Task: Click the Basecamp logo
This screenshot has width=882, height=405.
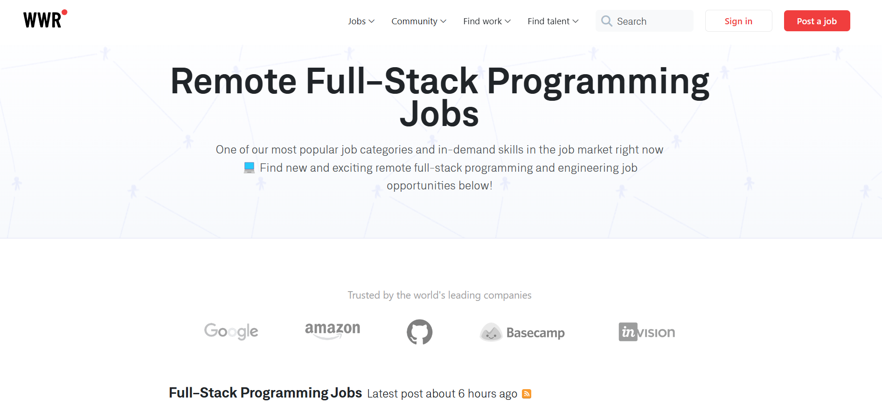Action: coord(522,332)
